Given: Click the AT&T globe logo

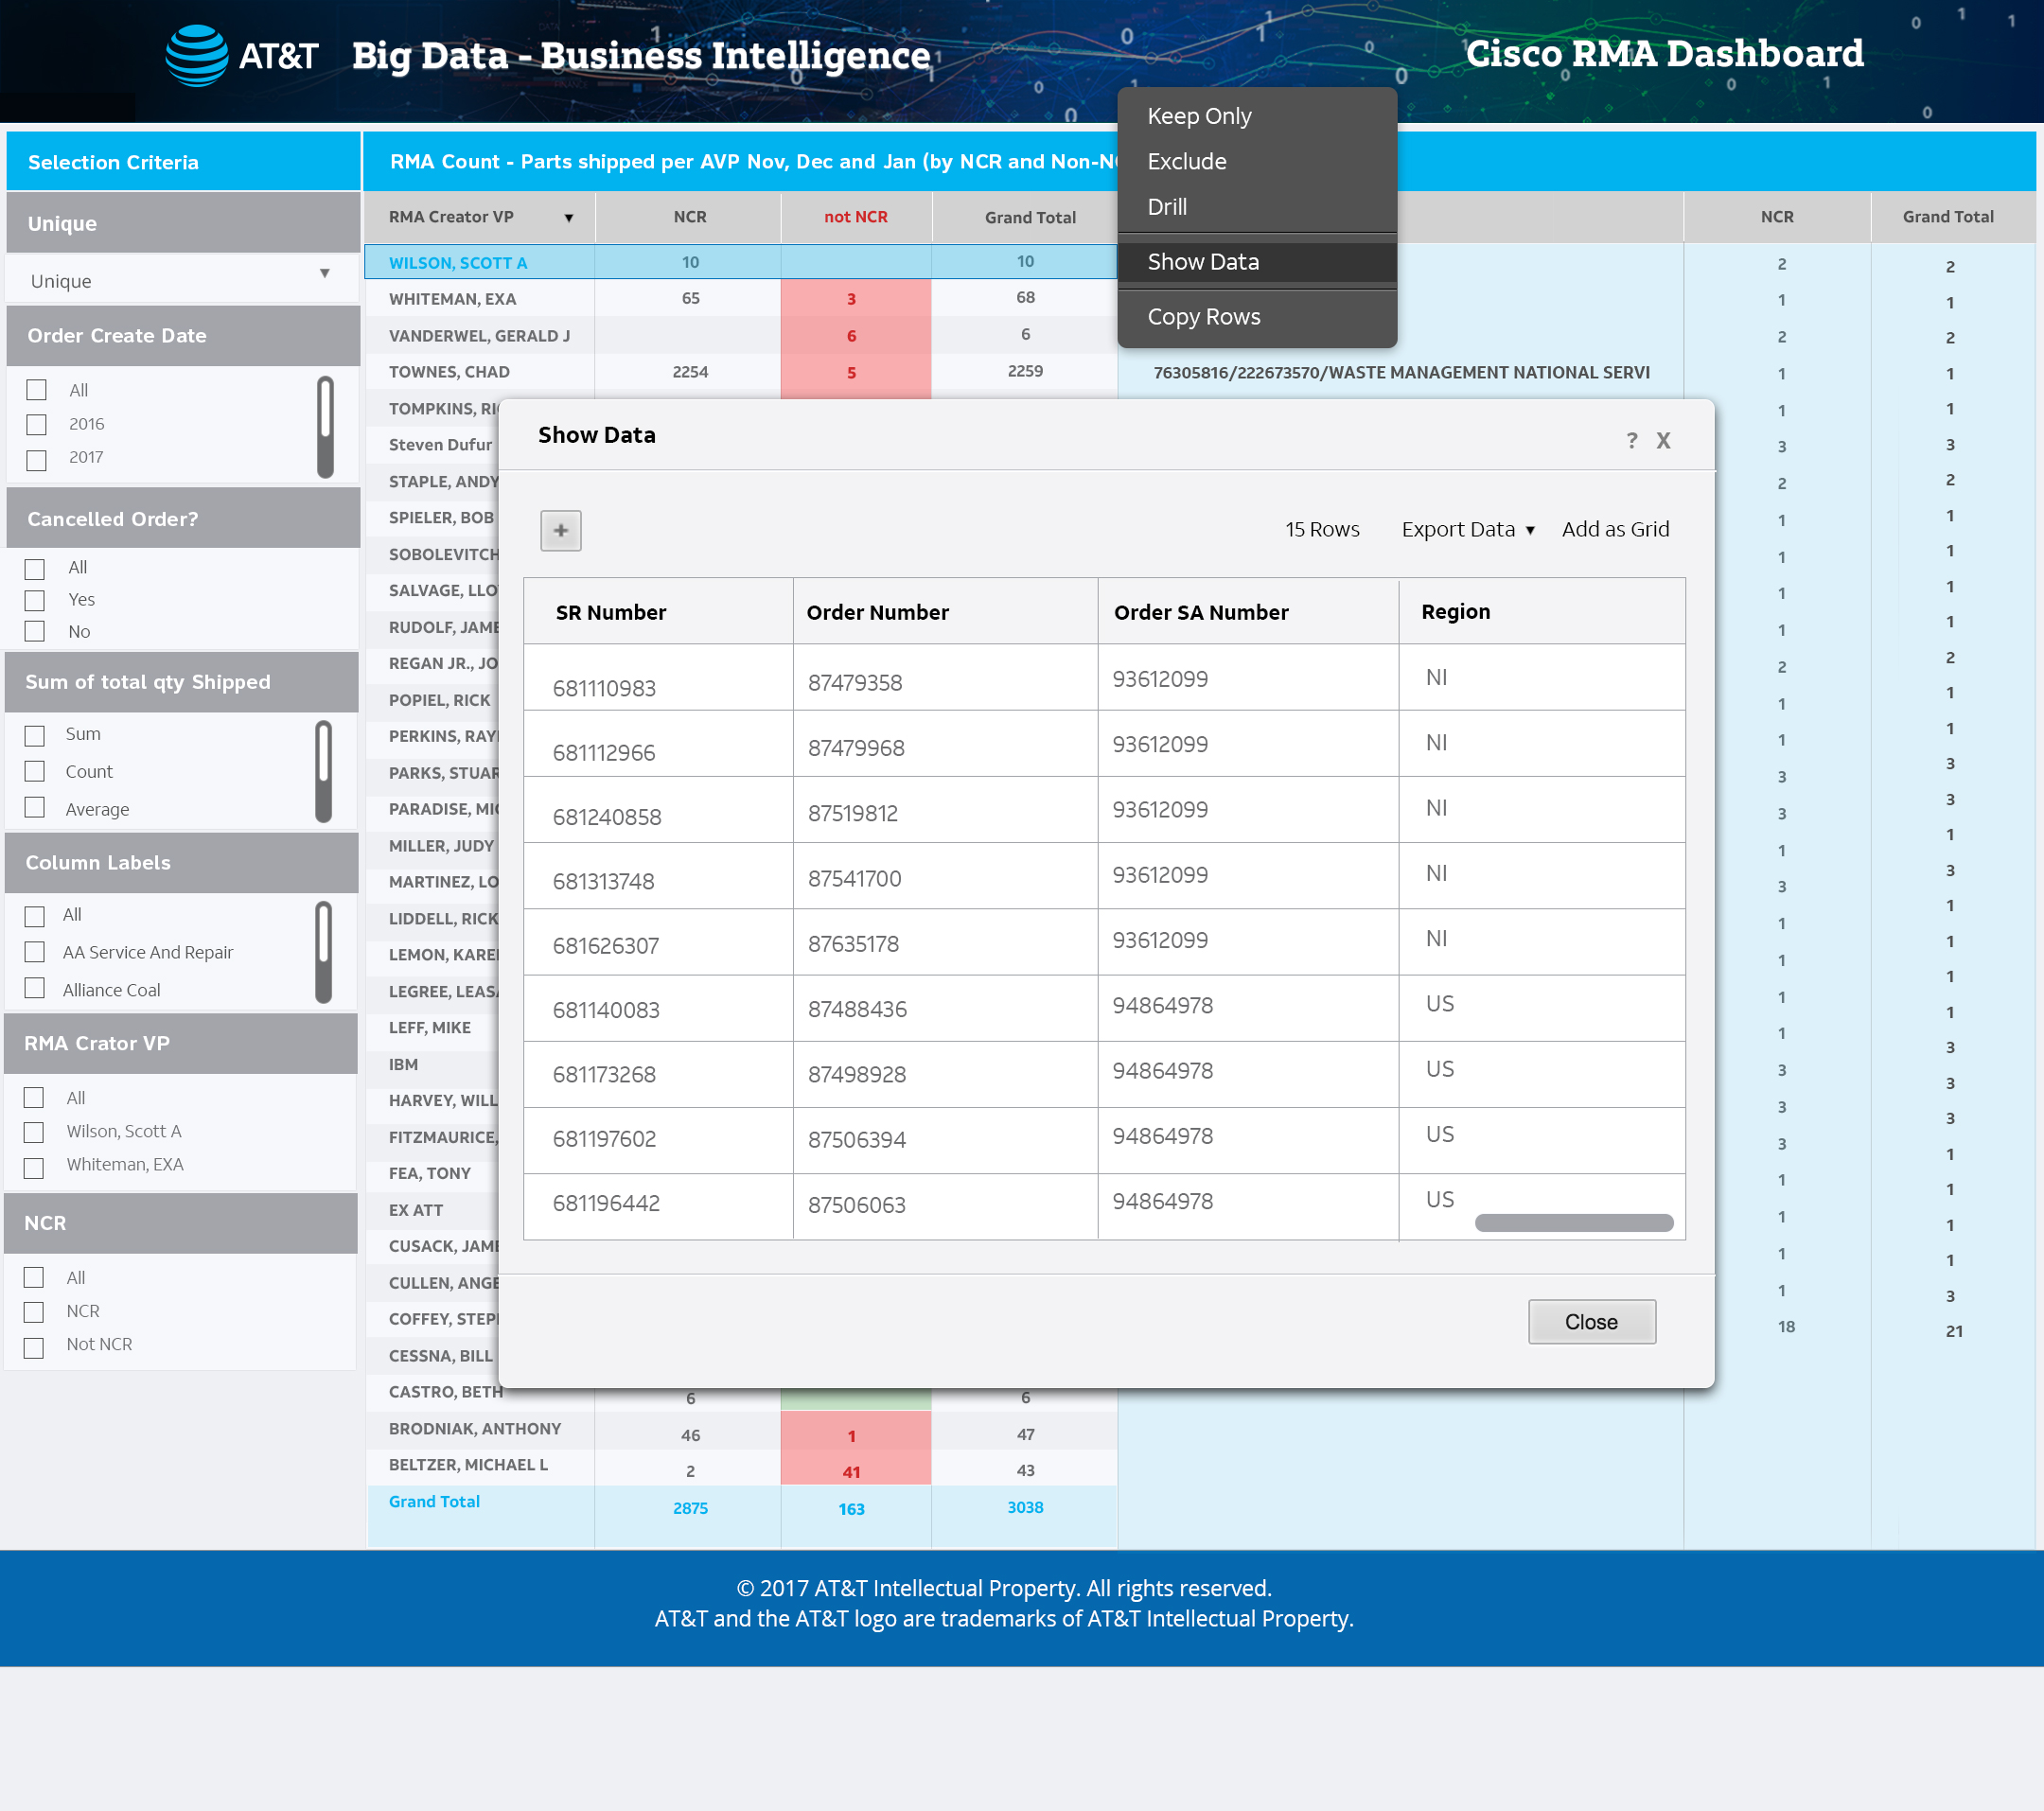Looking at the screenshot, I should pyautogui.click(x=197, y=55).
